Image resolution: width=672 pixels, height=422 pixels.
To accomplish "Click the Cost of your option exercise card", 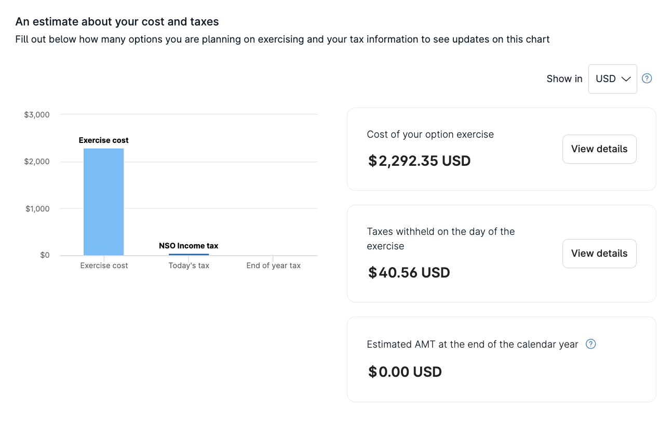I will [502, 149].
